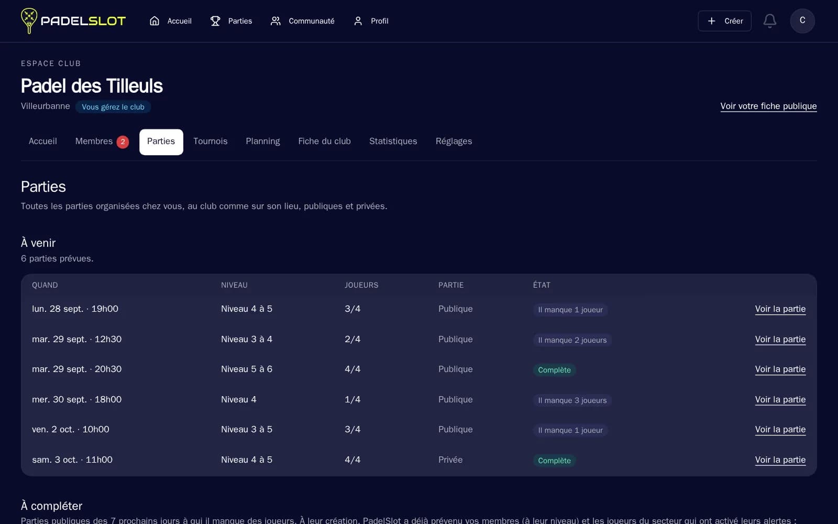Screen dimensions: 838x524
Task: Click the Créer button
Action: [724, 21]
